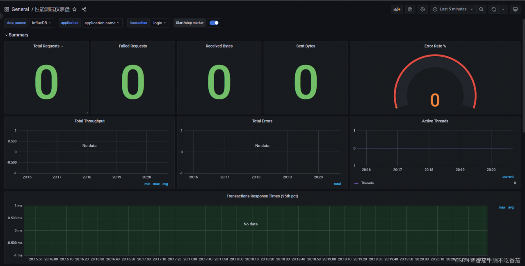Click the Add panel icon
Viewport: 525px width, 266px height.
click(397, 9)
